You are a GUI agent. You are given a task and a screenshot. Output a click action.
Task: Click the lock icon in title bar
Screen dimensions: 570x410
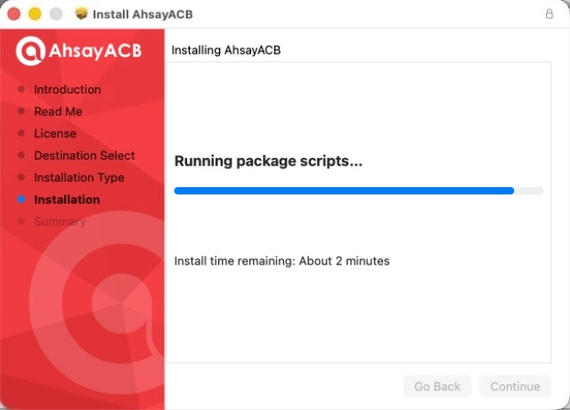pyautogui.click(x=549, y=14)
